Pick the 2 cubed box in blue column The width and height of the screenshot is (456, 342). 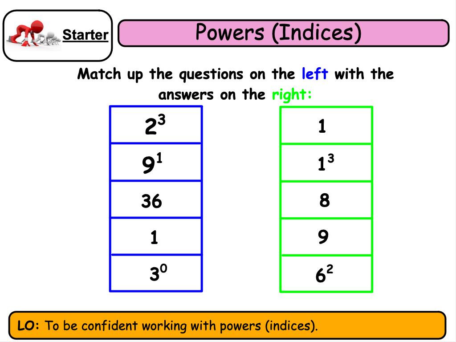click(x=156, y=125)
